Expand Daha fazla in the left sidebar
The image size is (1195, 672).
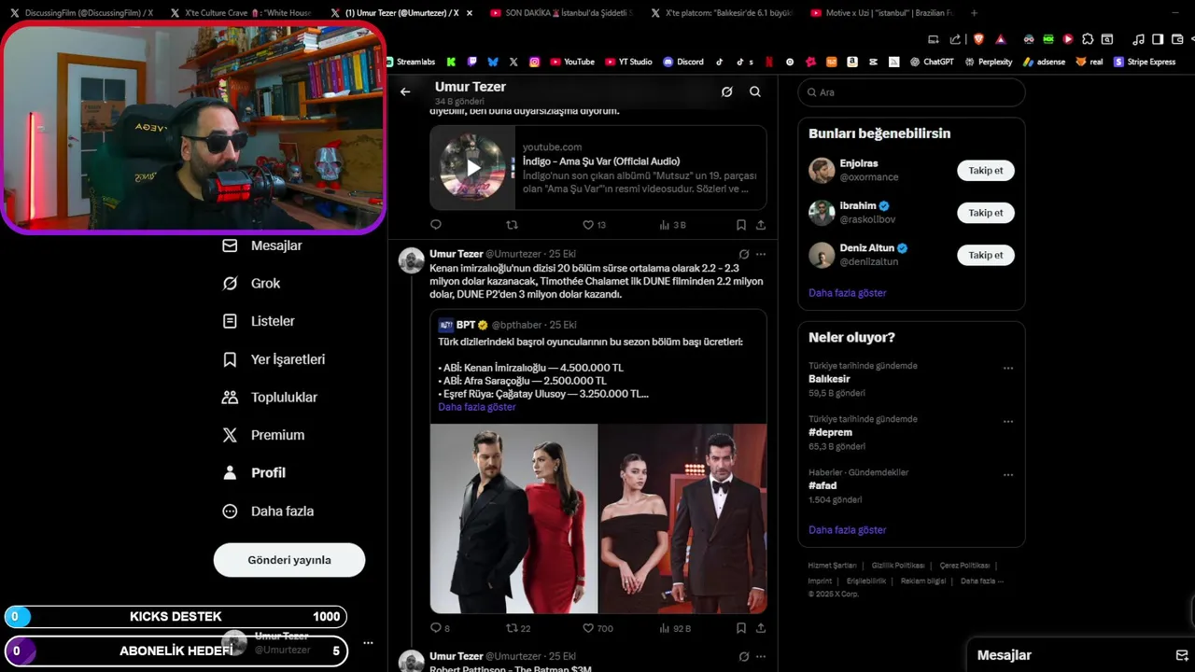click(268, 511)
